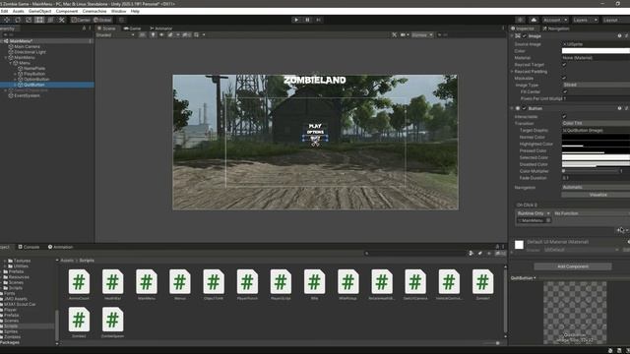Collapse the MainMenu canvas object

point(6,57)
